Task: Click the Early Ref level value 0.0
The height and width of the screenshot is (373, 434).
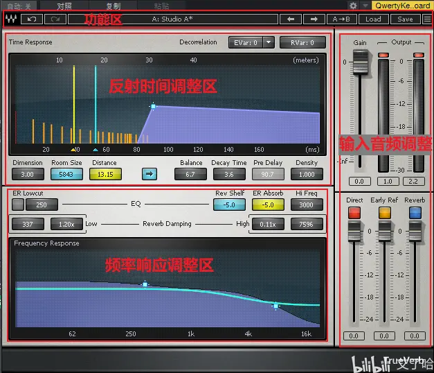Action: pyautogui.click(x=384, y=336)
